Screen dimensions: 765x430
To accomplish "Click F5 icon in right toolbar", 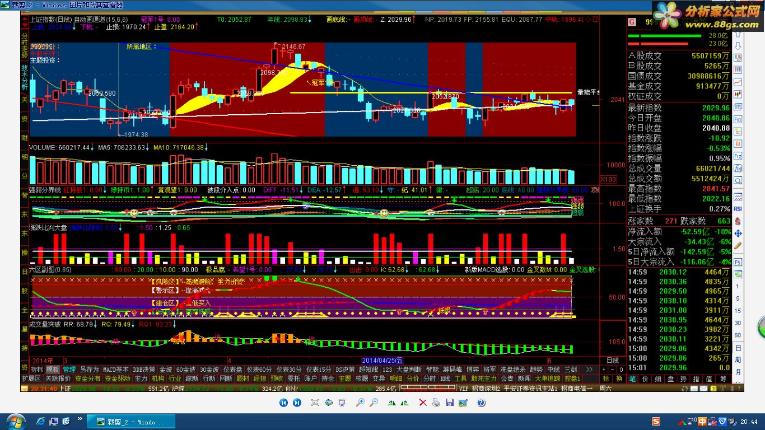I will pos(738,262).
